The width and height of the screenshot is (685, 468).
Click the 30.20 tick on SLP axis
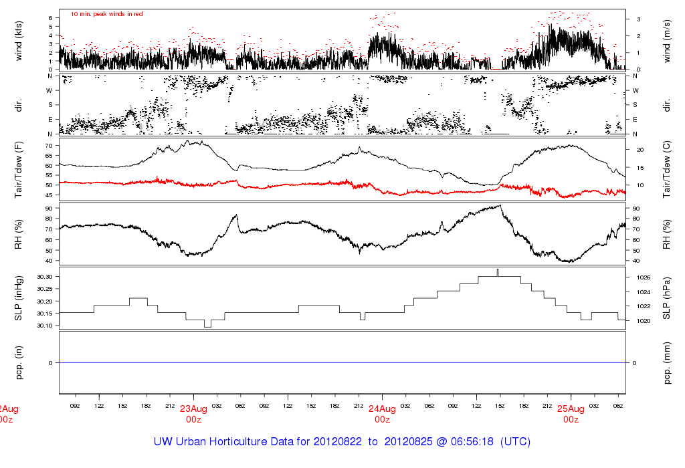(x=45, y=302)
